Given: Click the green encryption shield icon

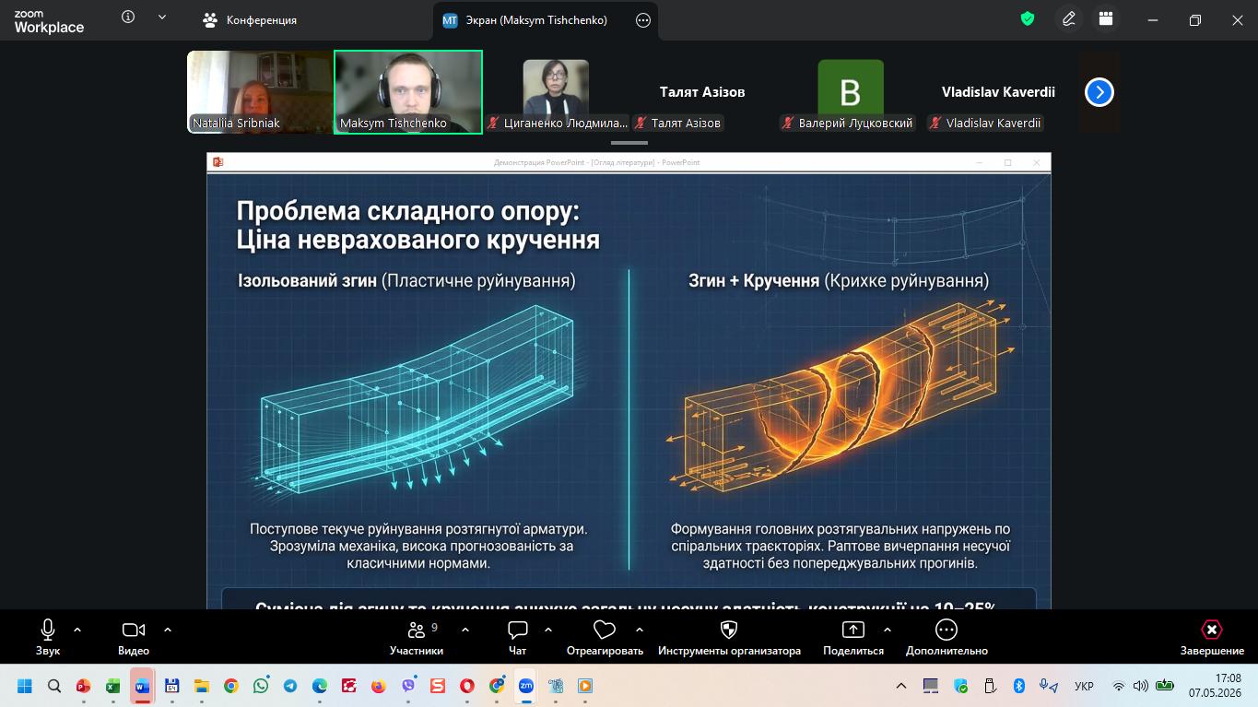Looking at the screenshot, I should (x=1028, y=18).
